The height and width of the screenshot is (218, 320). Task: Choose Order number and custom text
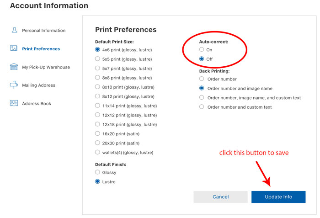point(202,107)
